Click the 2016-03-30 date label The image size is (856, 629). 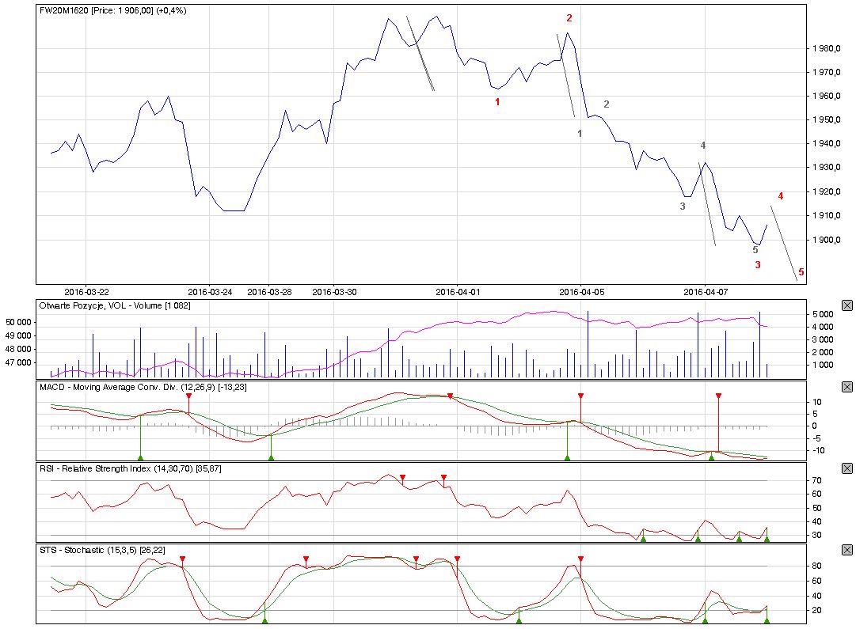click(334, 292)
